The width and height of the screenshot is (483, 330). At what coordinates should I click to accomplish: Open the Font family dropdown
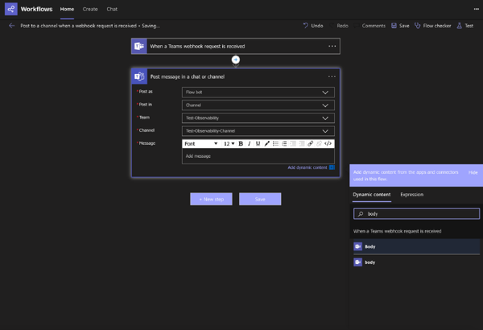point(200,143)
